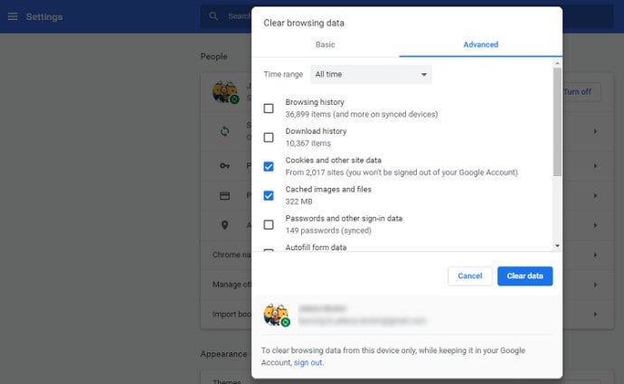Expand the Manage other people row arrow

pos(595,285)
